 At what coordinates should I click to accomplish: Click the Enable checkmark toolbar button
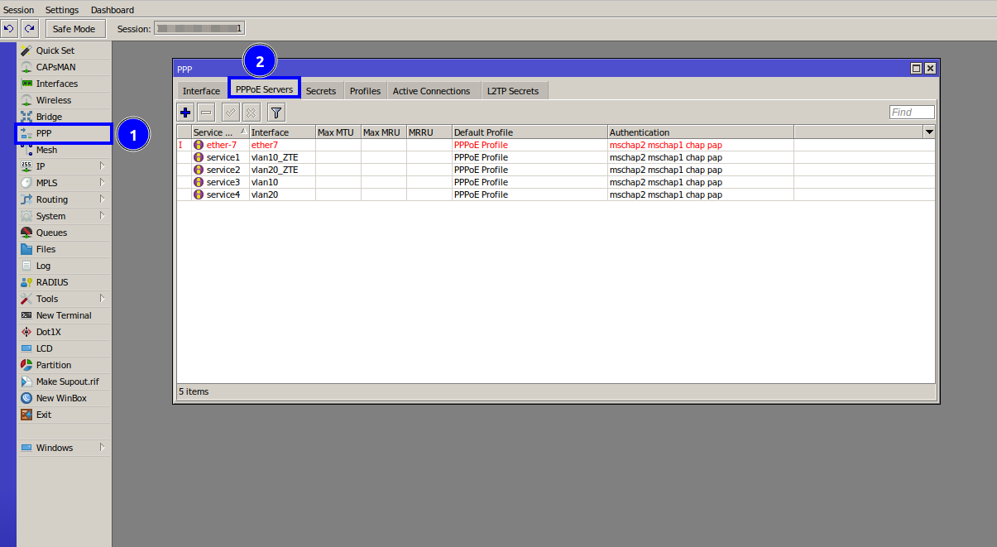231,113
